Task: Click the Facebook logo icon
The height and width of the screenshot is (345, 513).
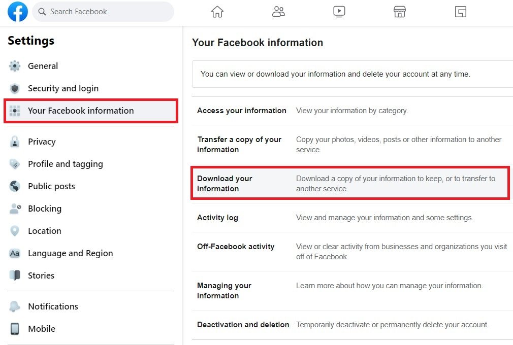Action: pyautogui.click(x=18, y=12)
